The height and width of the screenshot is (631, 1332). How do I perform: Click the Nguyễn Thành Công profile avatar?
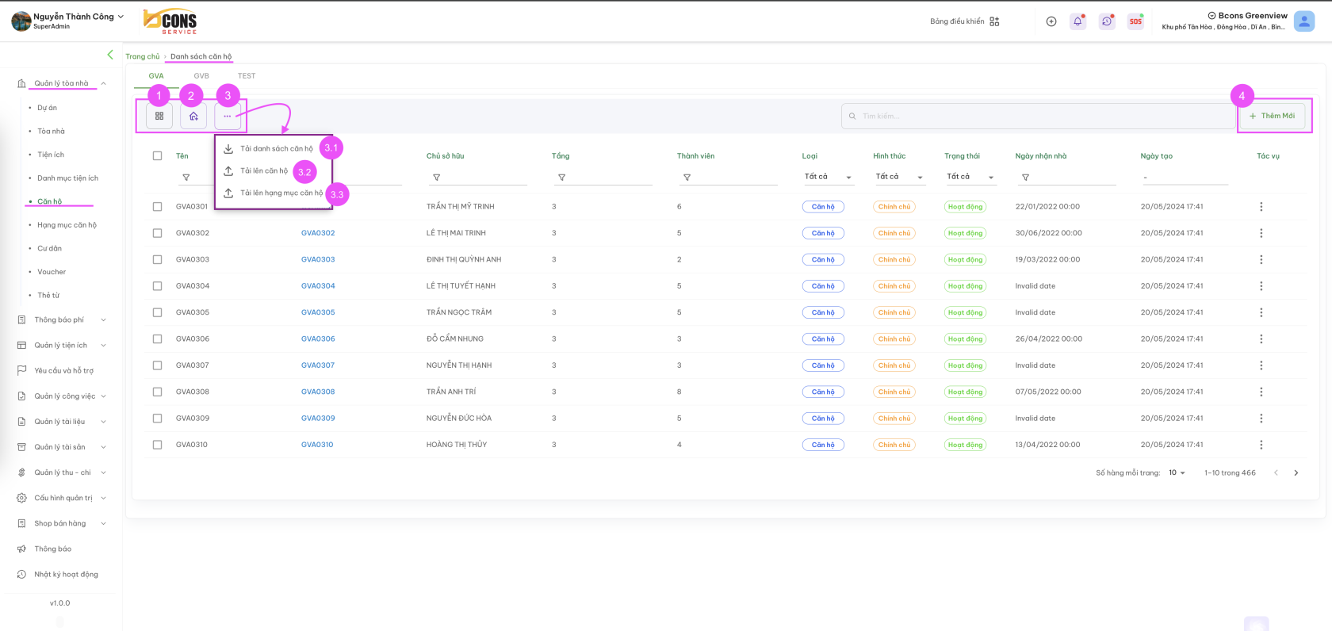tap(21, 21)
